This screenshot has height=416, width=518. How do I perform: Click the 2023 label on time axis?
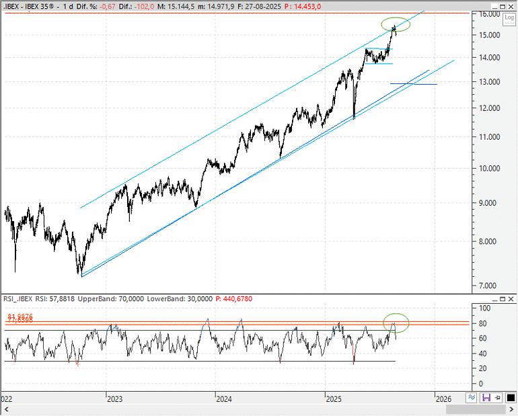[114, 399]
